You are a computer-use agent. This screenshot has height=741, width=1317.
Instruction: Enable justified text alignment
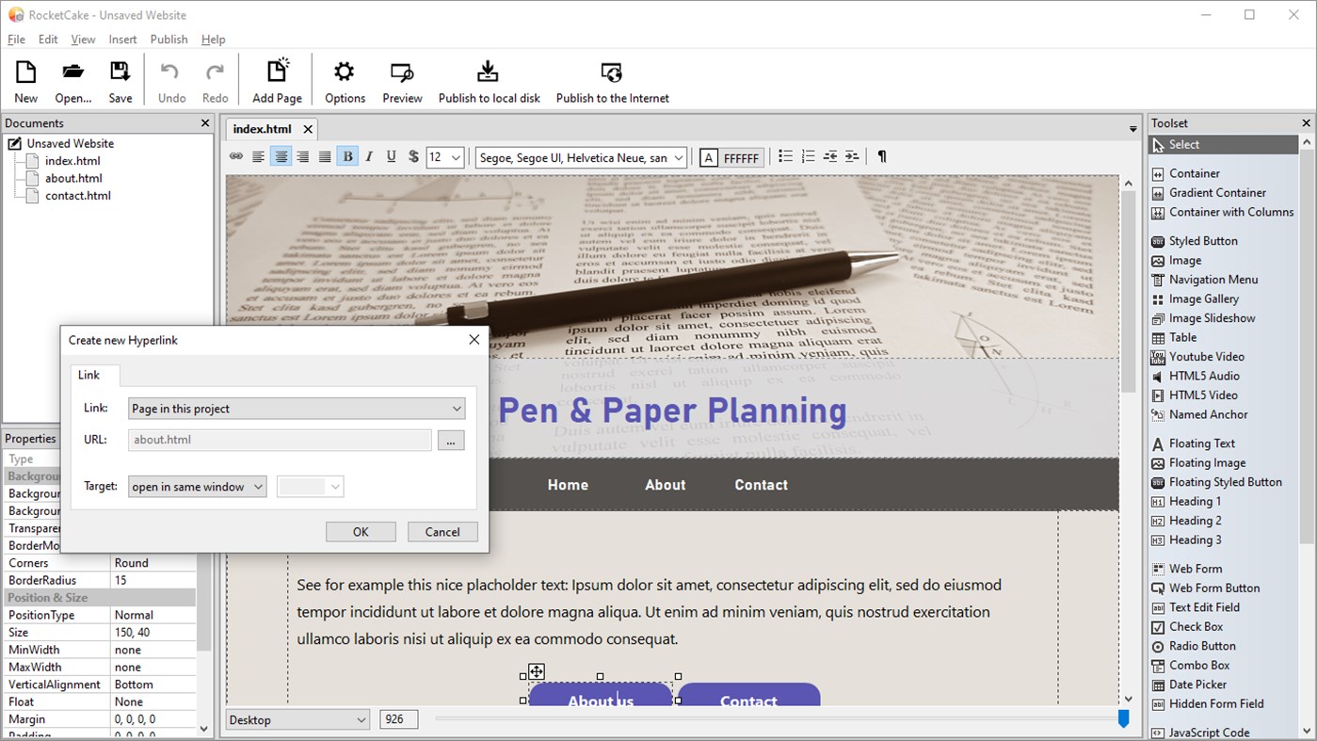(x=325, y=156)
